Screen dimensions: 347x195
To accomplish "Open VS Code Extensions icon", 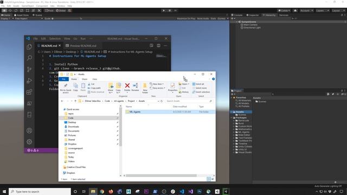I will coord(29,92).
